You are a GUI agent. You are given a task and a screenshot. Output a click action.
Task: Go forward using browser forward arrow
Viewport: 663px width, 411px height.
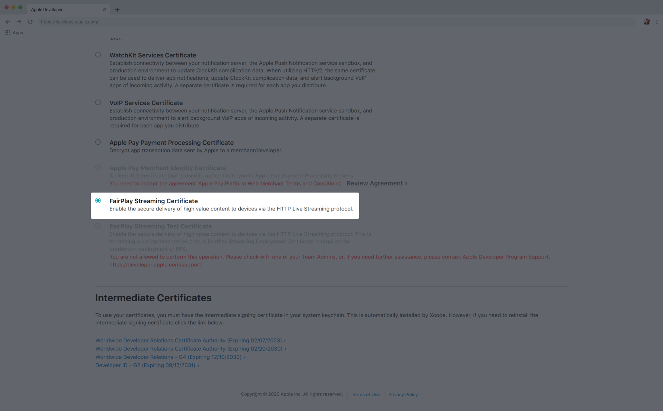point(19,22)
